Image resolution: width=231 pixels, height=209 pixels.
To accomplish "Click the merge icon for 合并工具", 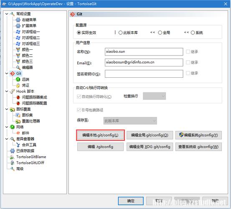I will coord(18,145).
